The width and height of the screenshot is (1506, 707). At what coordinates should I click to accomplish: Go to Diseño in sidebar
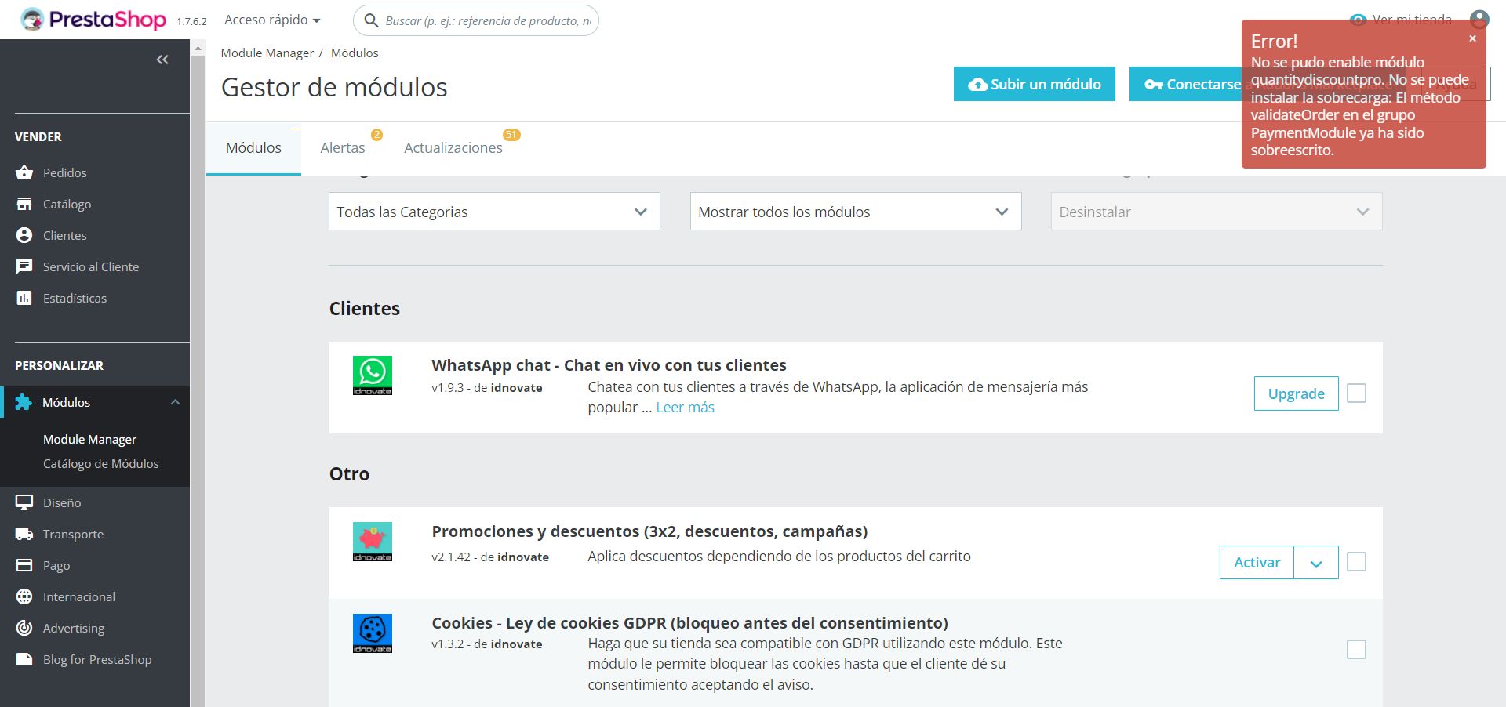(62, 502)
